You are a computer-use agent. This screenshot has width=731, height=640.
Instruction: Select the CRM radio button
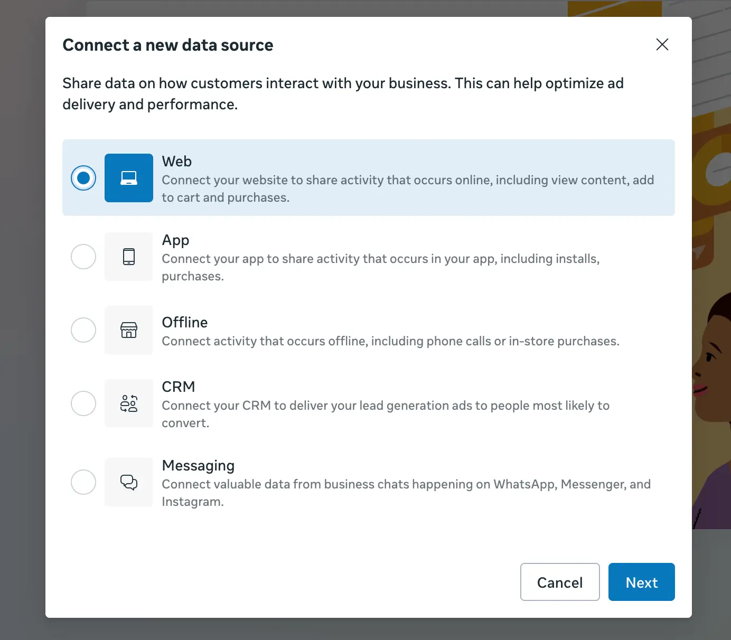[83, 403]
